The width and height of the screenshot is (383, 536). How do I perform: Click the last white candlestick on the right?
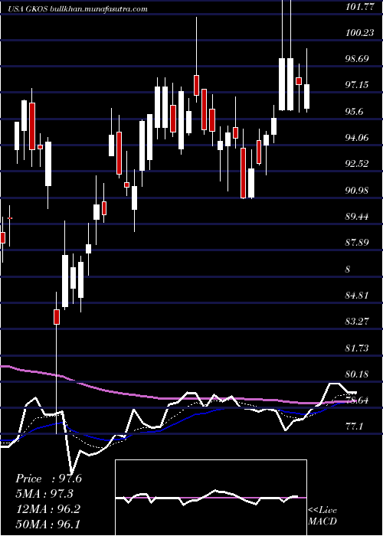(x=306, y=96)
